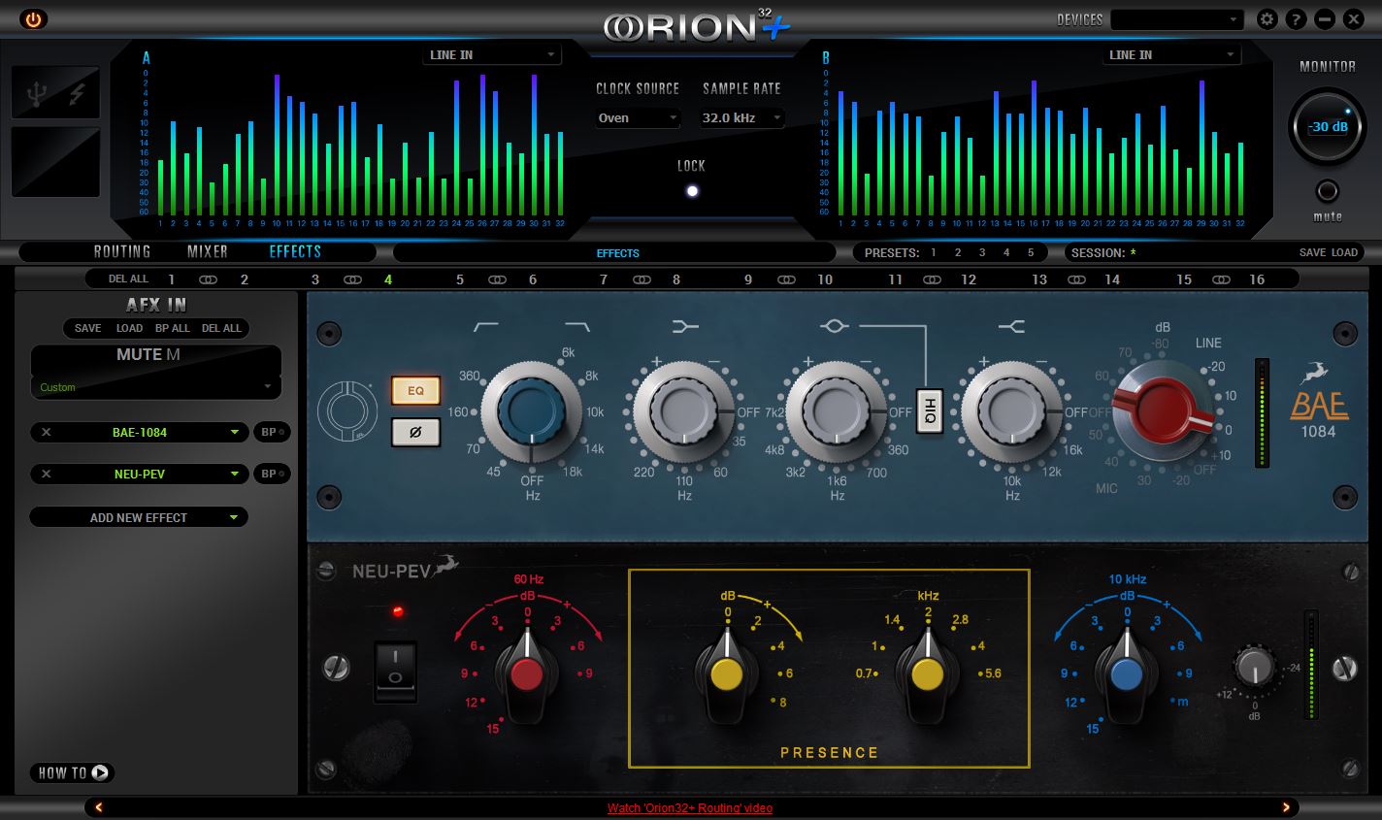
Task: Toggle the phase invert Ø button on BAE 1084
Action: pos(415,432)
